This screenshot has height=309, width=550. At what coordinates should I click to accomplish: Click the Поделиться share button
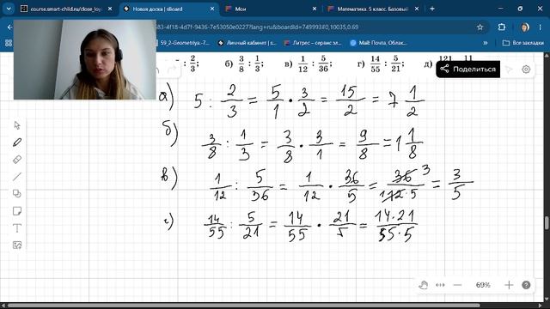[x=467, y=69]
